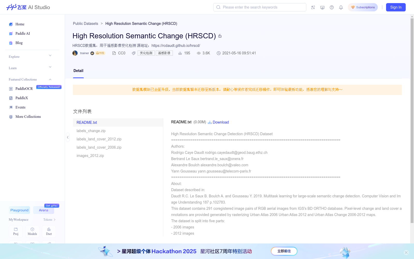Close the Hackathon 2025 banner

pyautogui.click(x=406, y=253)
